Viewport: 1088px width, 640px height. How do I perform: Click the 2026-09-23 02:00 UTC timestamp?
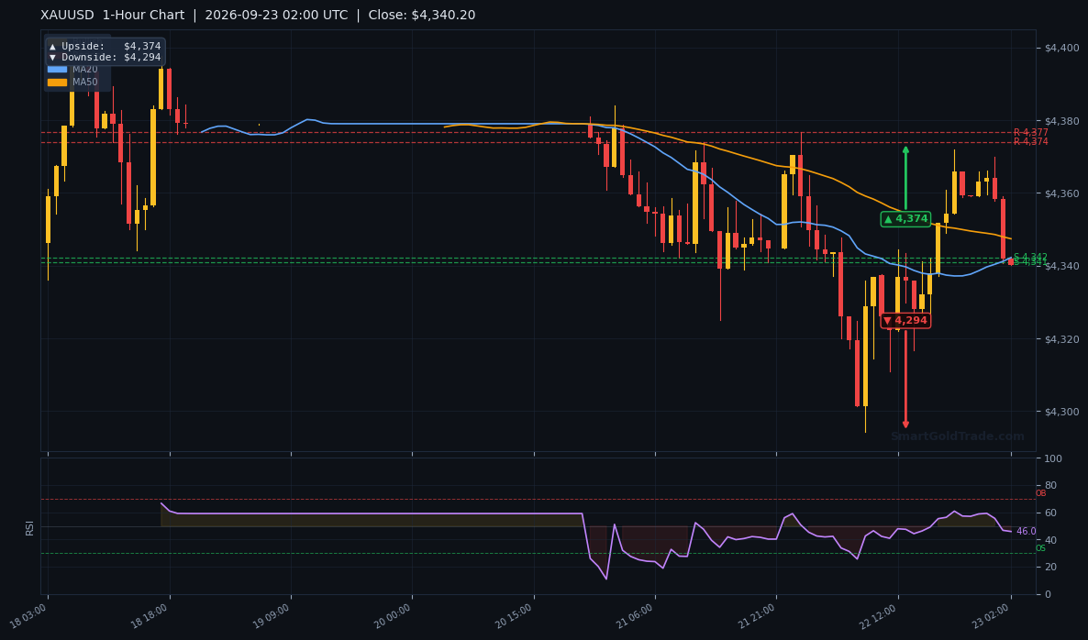[x=276, y=16]
